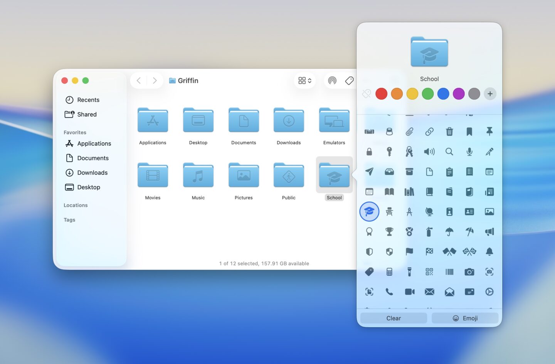
Task: Select the bell notification icon
Action: click(x=489, y=251)
